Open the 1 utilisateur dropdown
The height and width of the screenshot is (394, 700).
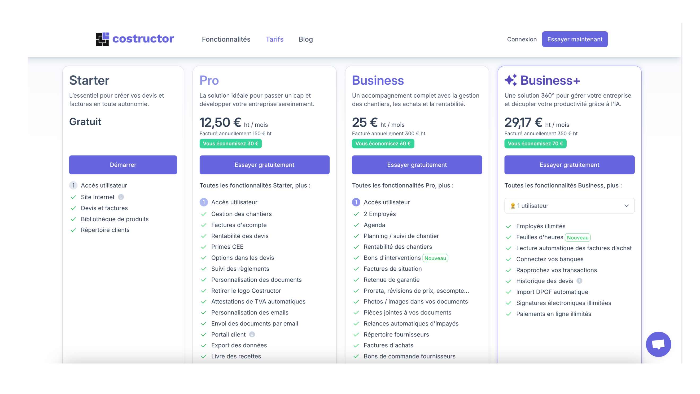pyautogui.click(x=569, y=206)
